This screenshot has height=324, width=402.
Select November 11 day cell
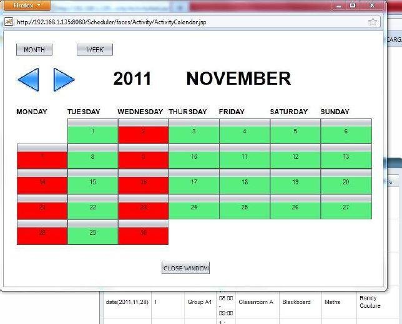click(x=245, y=156)
